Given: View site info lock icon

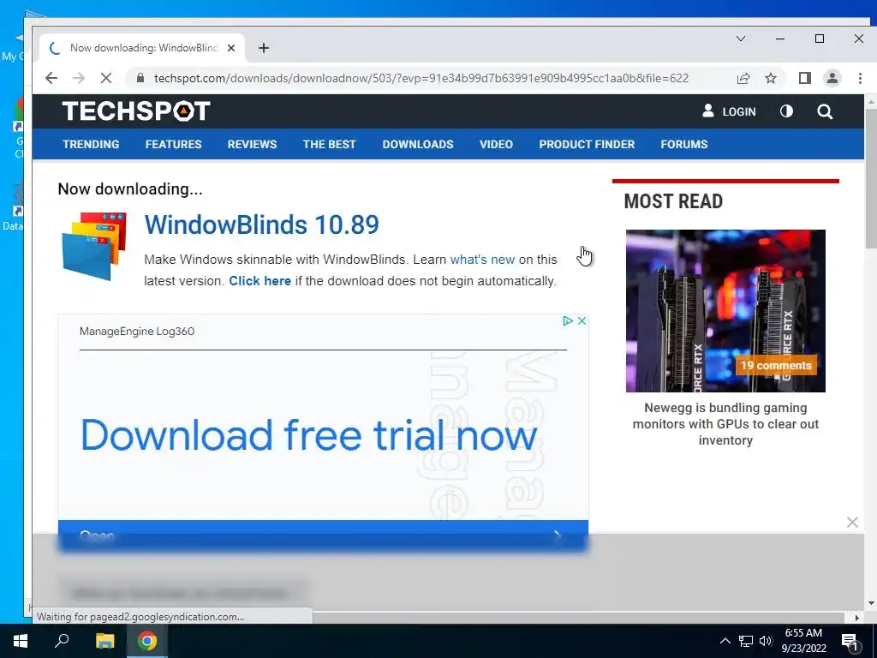Looking at the screenshot, I should coord(140,78).
